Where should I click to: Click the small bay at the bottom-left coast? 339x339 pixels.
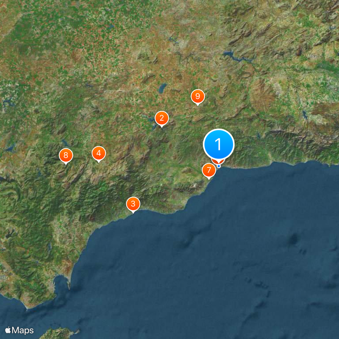[x=61, y=283]
